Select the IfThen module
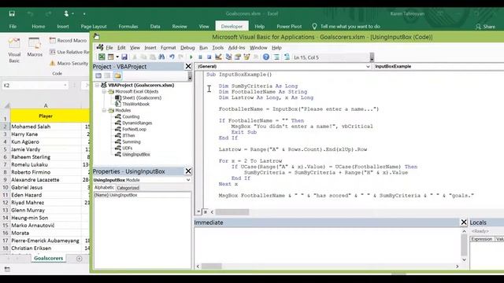The height and width of the screenshot is (283, 504). pos(128,135)
